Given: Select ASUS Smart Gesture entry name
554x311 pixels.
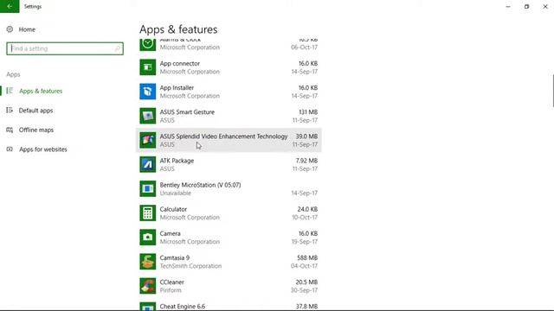Looking at the screenshot, I should tap(187, 112).
